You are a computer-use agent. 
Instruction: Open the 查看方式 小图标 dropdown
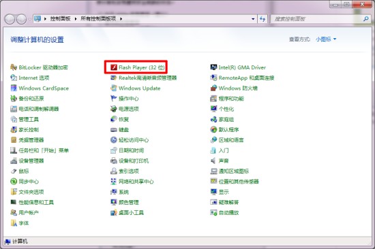point(326,39)
